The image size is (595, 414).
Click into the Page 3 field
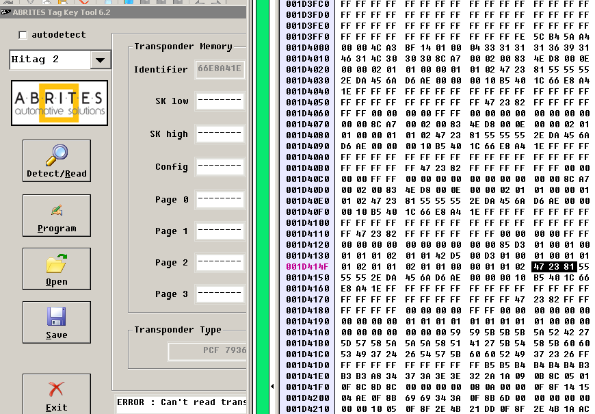(220, 294)
